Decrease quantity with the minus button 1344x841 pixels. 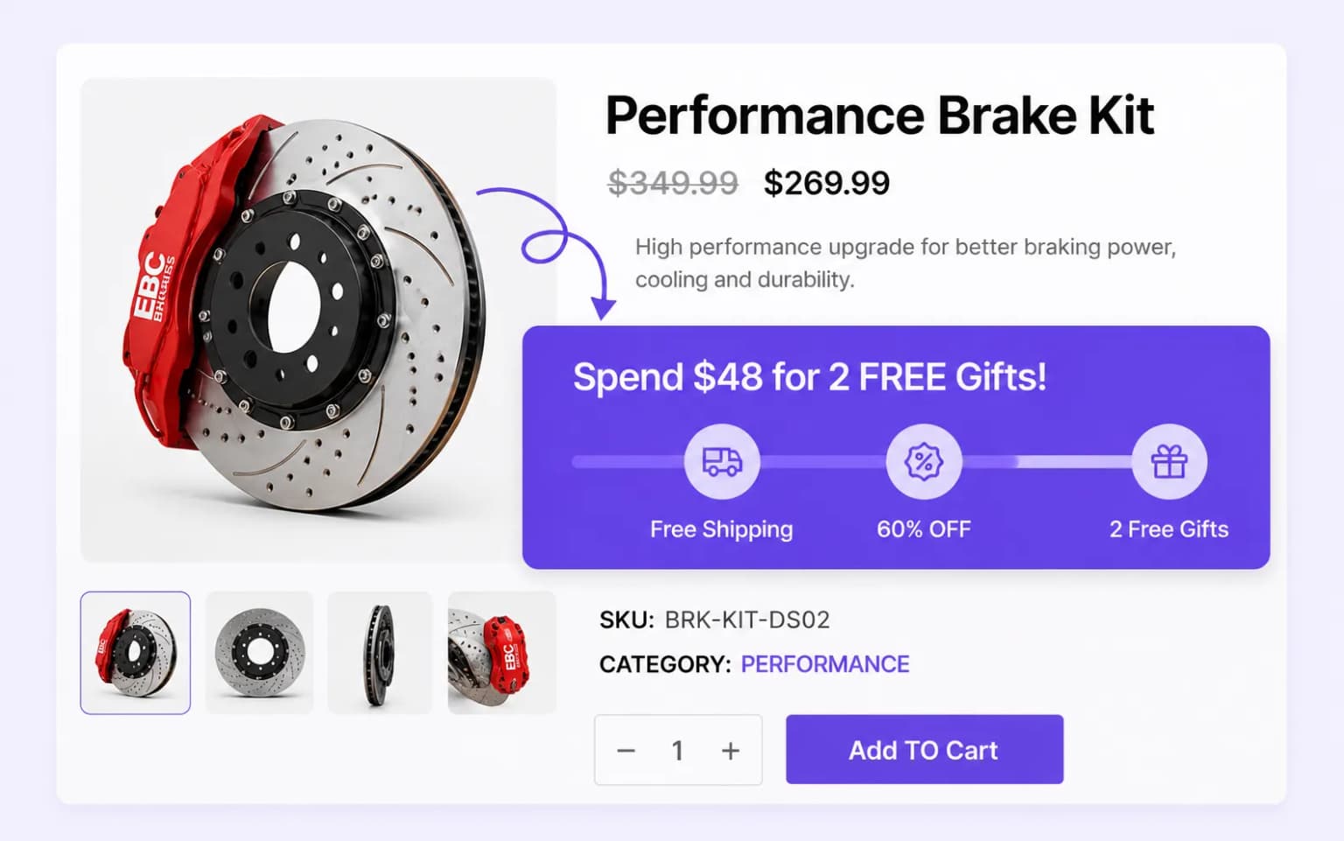click(626, 750)
